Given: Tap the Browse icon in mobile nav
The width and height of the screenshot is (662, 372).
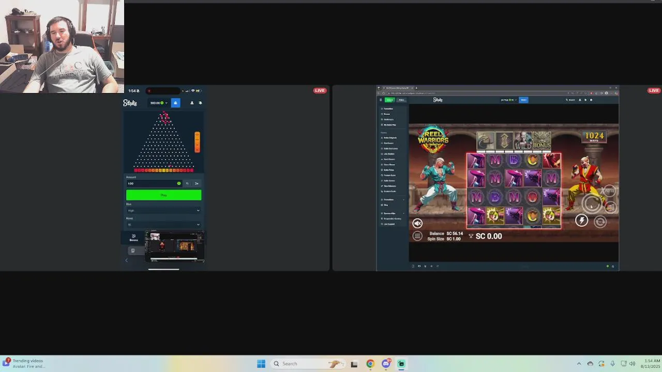Looking at the screenshot, I should pyautogui.click(x=134, y=238).
